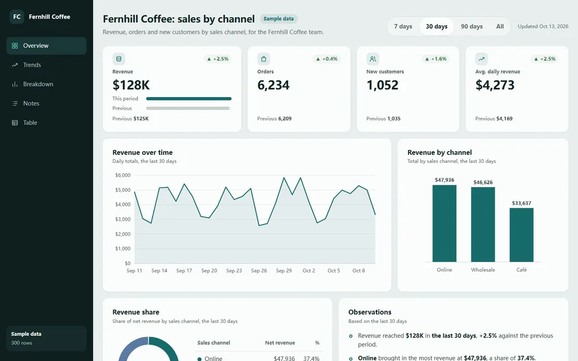Select the 30 days range
Screen dimensions: 578x361
click(x=436, y=27)
